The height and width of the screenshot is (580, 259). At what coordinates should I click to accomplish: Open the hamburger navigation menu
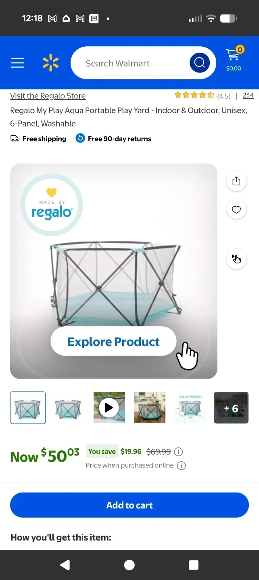click(17, 63)
